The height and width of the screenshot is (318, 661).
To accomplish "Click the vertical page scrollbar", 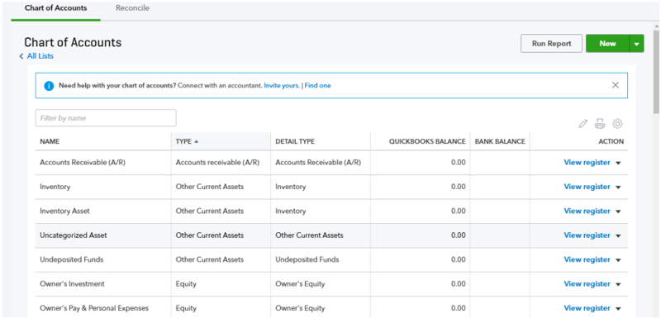I will 656,72.
